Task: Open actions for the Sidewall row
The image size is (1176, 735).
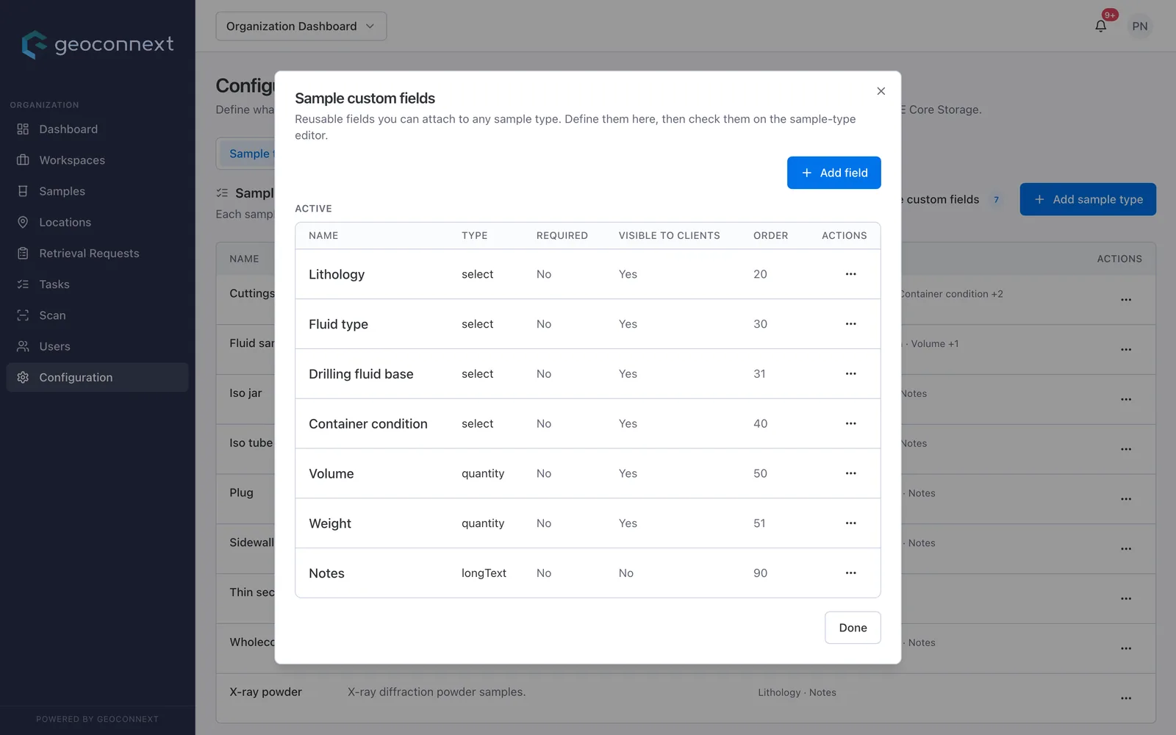Action: point(1126,549)
